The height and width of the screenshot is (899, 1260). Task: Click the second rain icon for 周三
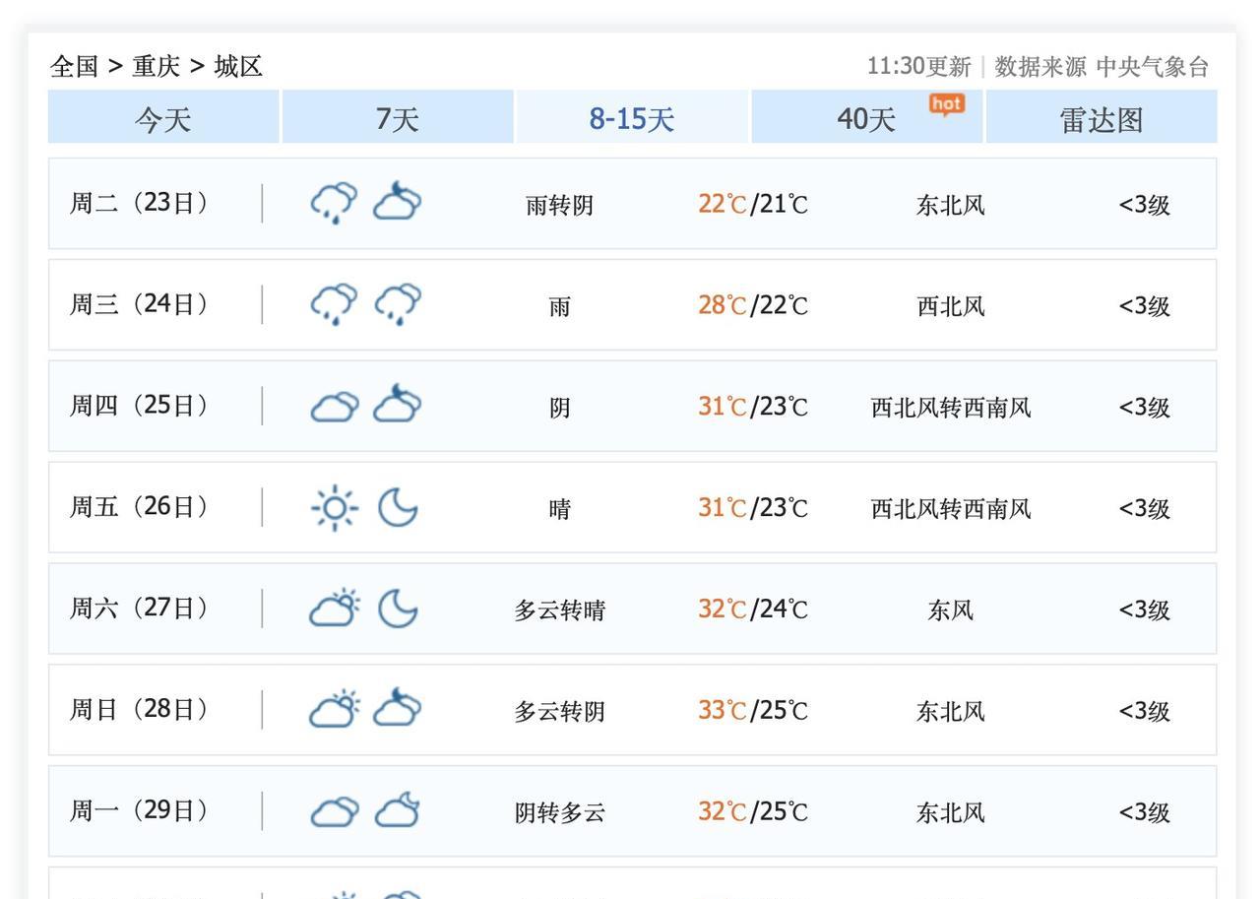coord(397,304)
